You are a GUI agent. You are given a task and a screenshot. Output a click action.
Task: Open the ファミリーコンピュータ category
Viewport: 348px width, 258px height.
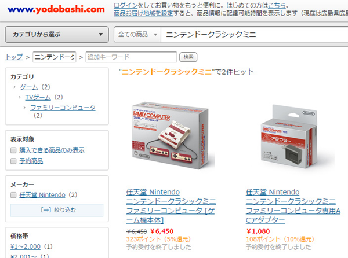pos(63,108)
